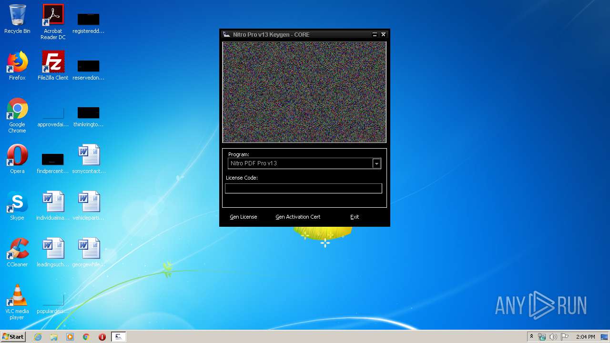Open Google Chrome desktop shortcut
Image resolution: width=610 pixels, height=343 pixels.
[17, 115]
